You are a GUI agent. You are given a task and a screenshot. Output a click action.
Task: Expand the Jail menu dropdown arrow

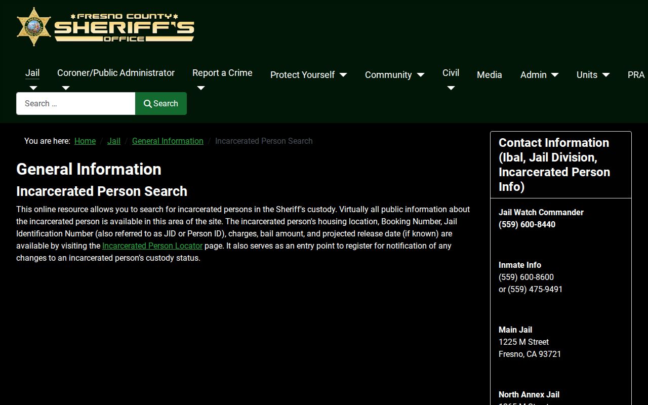[33, 88]
